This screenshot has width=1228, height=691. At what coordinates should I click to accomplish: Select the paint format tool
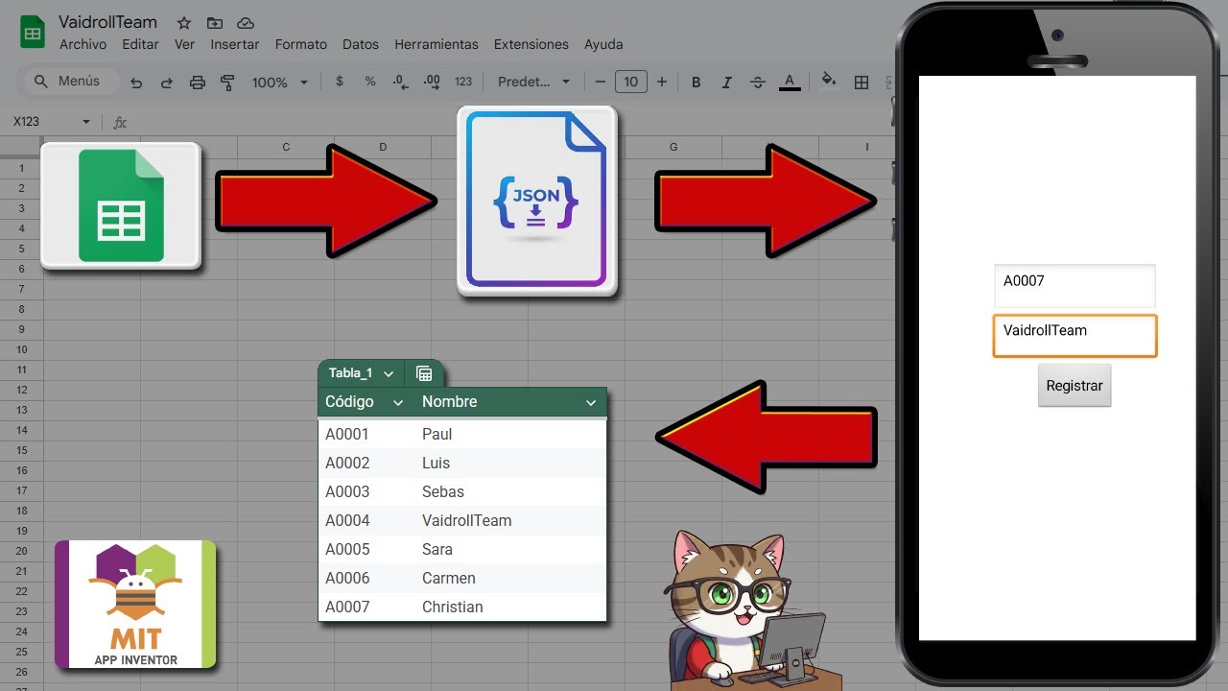click(227, 83)
